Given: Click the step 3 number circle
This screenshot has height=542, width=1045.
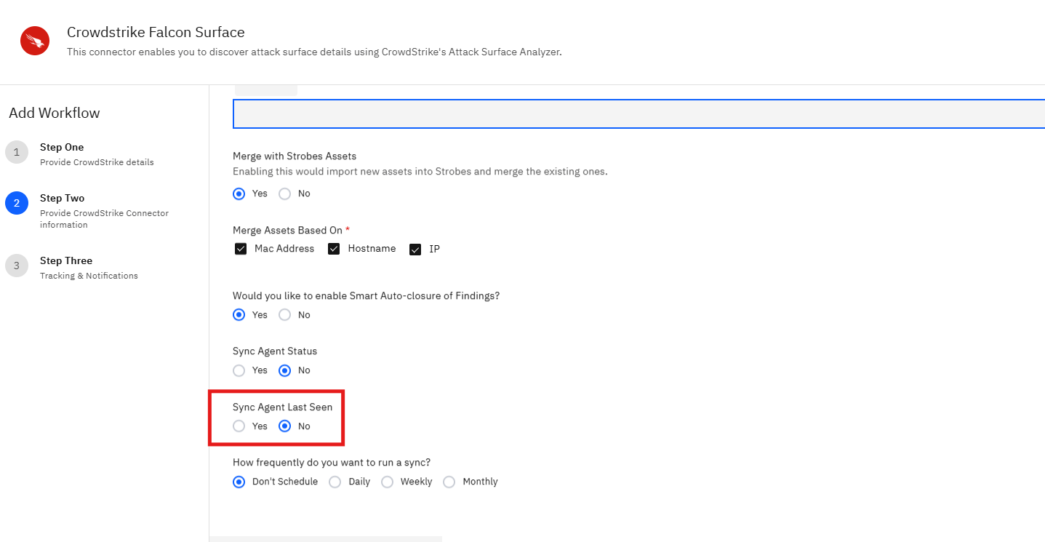Looking at the screenshot, I should [17, 266].
